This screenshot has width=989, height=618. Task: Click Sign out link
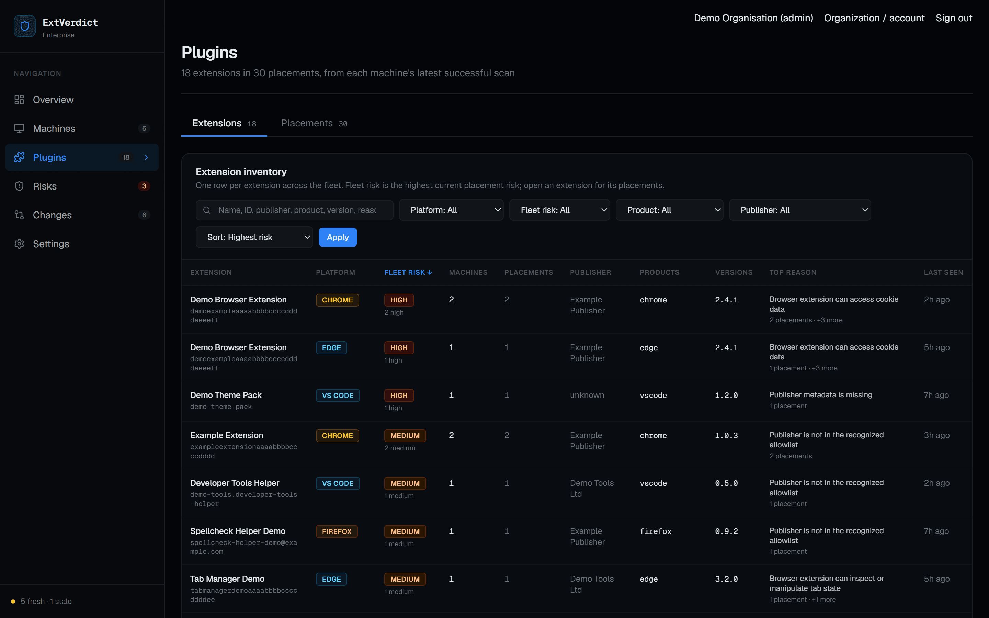pos(954,18)
